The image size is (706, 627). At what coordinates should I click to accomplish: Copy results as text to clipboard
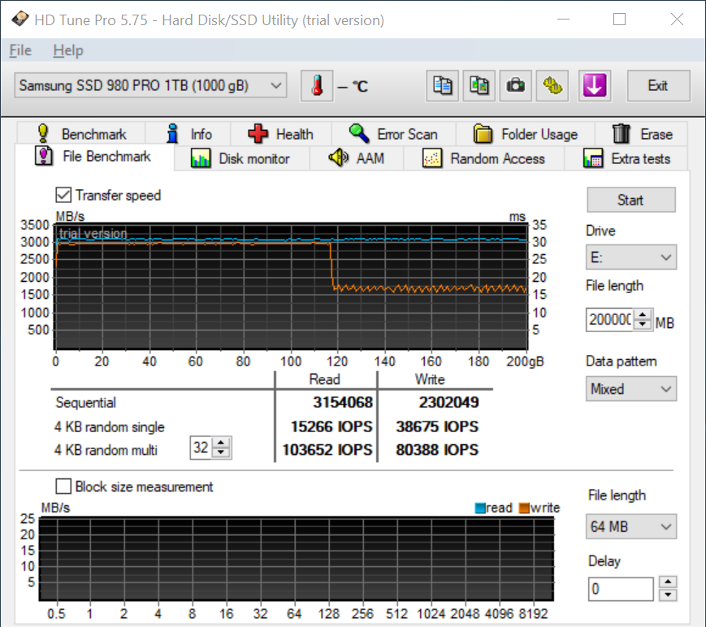point(442,85)
